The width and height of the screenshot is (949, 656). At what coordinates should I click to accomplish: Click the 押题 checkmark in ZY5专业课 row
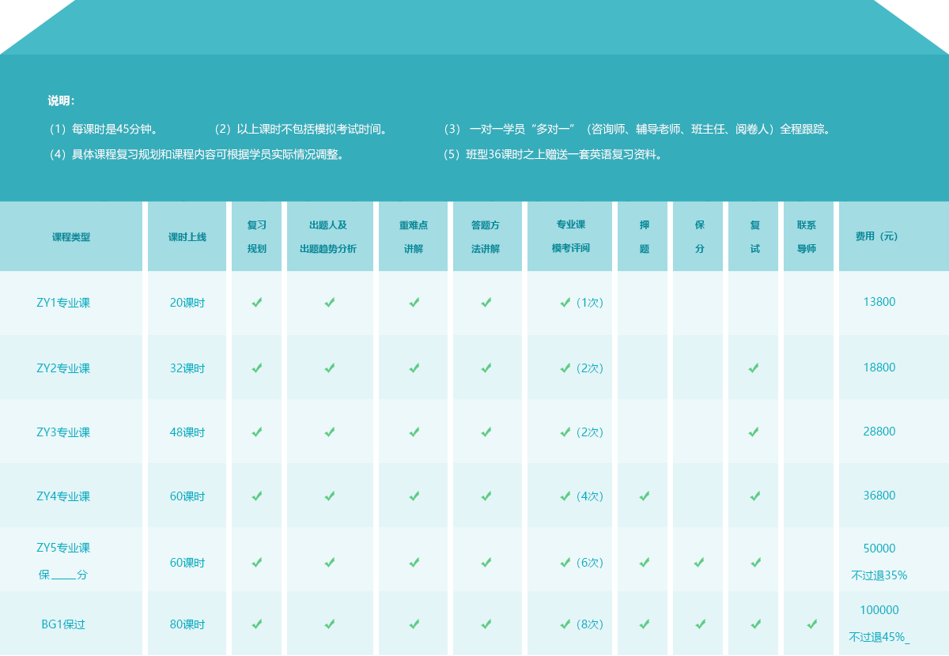click(645, 562)
